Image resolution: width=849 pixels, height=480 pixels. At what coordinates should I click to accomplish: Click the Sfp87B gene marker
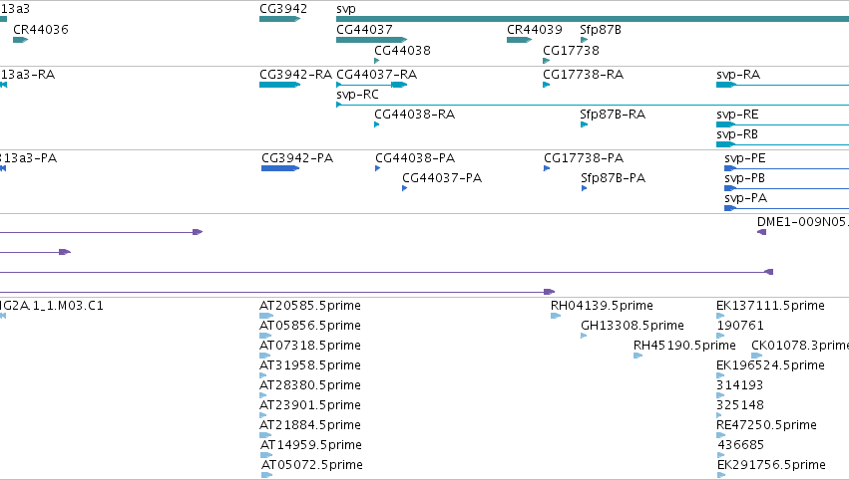coord(584,40)
